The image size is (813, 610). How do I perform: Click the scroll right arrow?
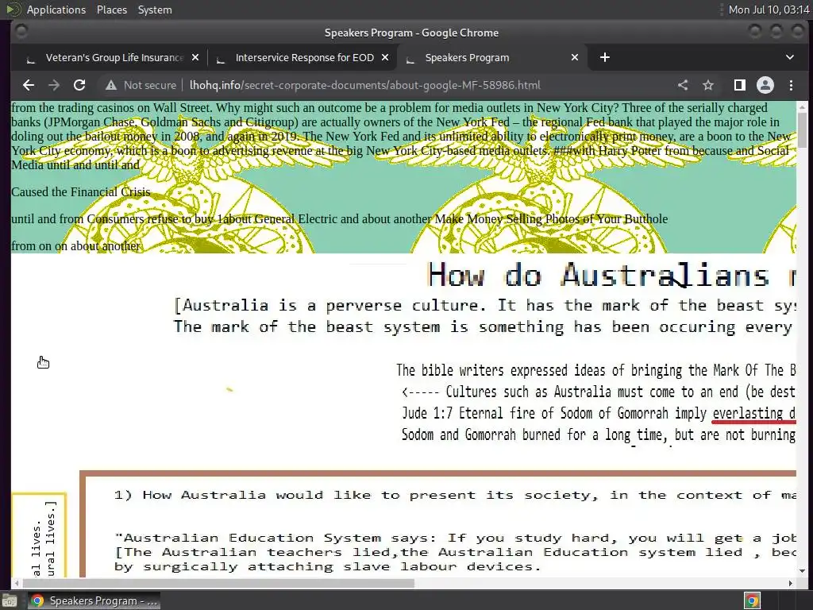(790, 583)
